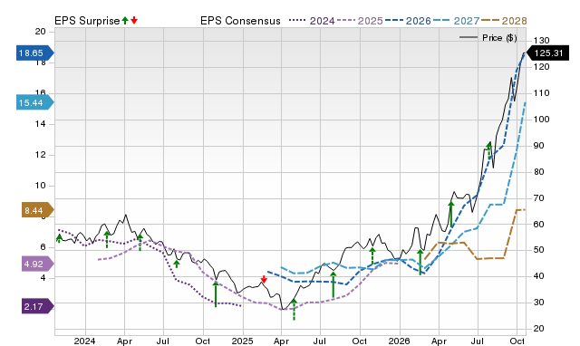Click the EPS Surprise legend title
Viewport: 580px width, 346px height.
[x=87, y=21]
